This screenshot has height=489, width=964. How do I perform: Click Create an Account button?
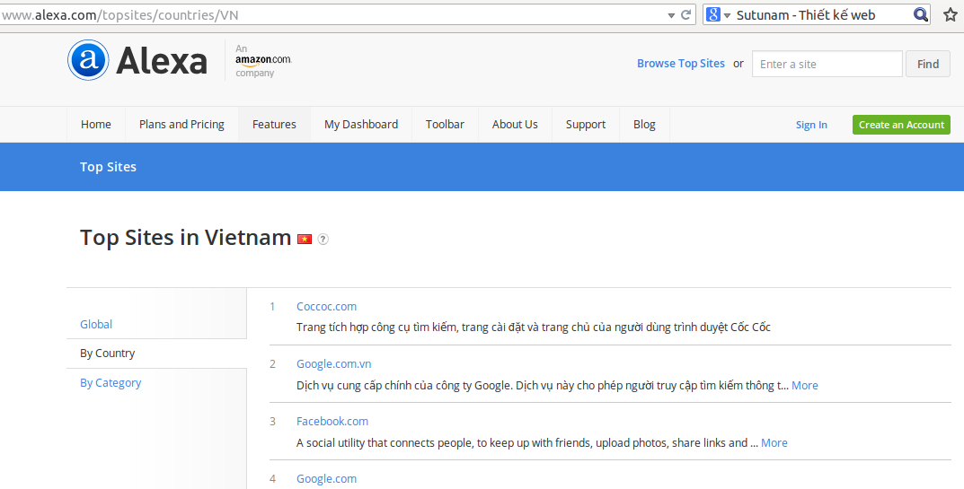click(x=901, y=125)
